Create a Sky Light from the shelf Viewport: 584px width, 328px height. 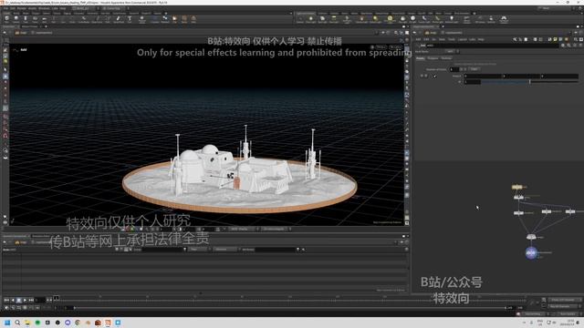(x=402, y=18)
